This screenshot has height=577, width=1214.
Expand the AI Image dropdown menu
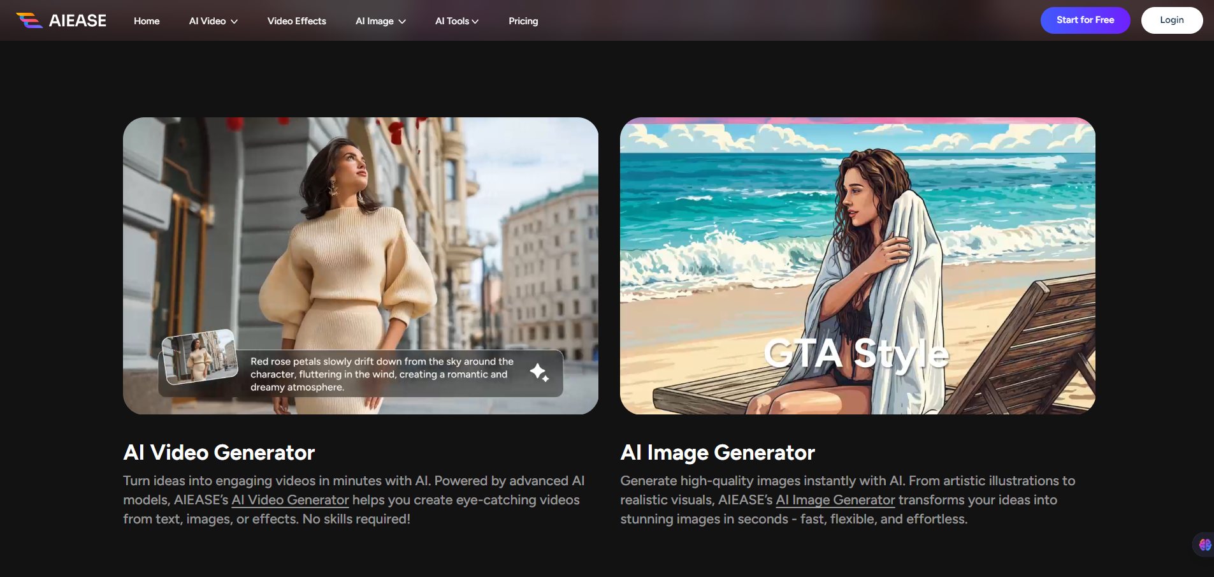tap(380, 21)
